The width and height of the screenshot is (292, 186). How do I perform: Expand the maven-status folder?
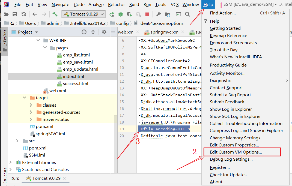(31, 119)
